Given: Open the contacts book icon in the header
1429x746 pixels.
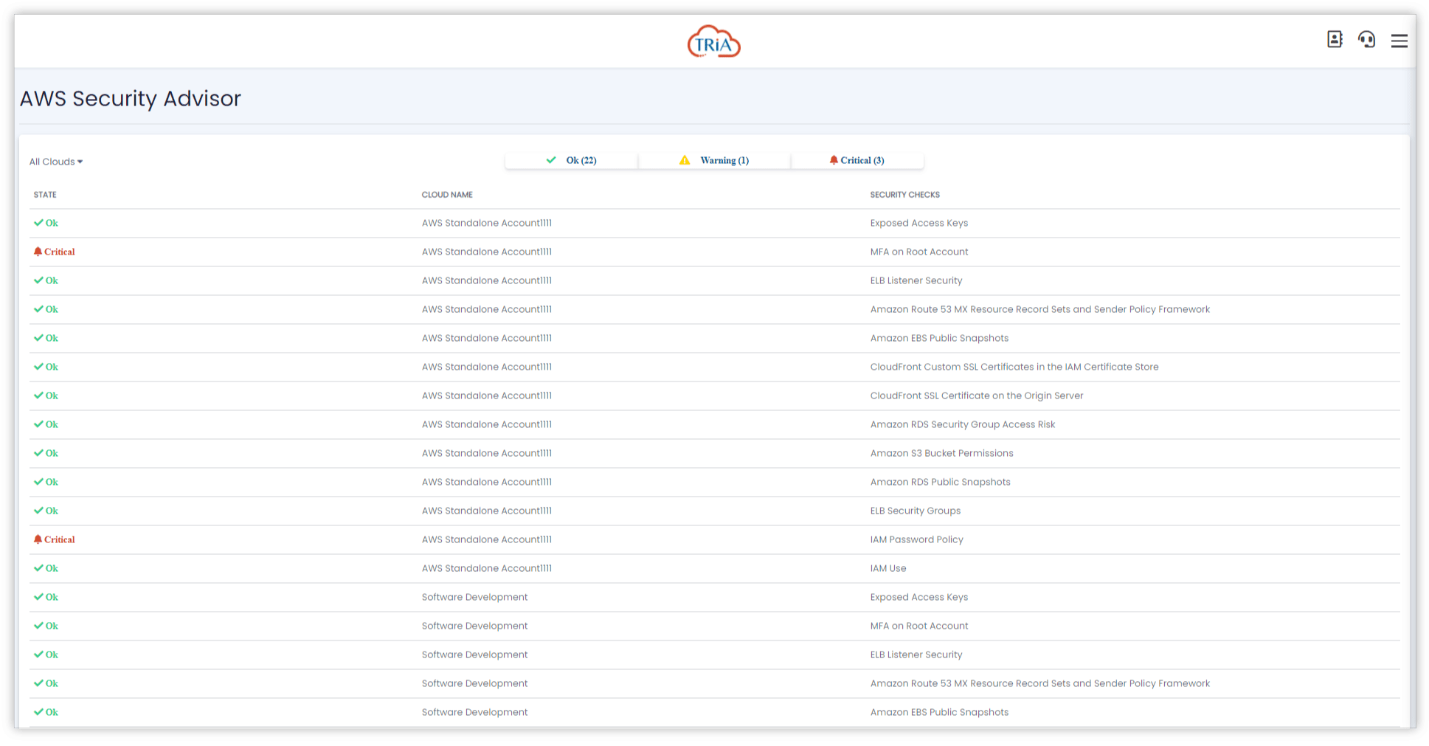Looking at the screenshot, I should (x=1334, y=40).
